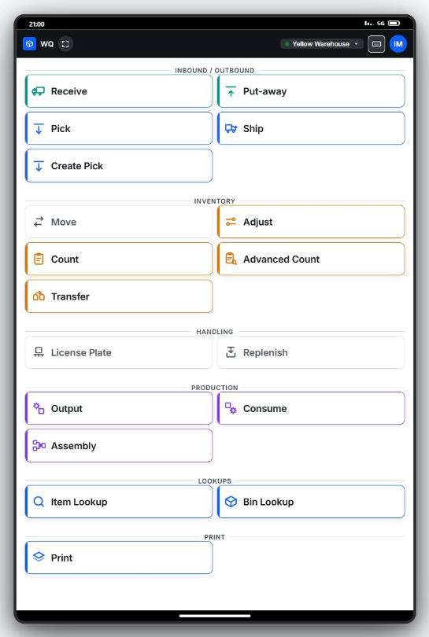Open the Consume tile
Screen dimensions: 429x637
(311, 408)
